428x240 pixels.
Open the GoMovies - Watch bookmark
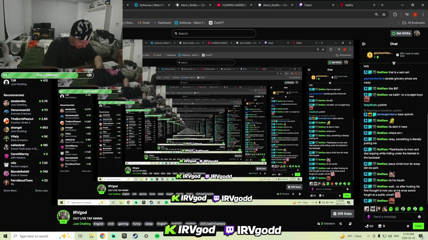tap(190, 23)
